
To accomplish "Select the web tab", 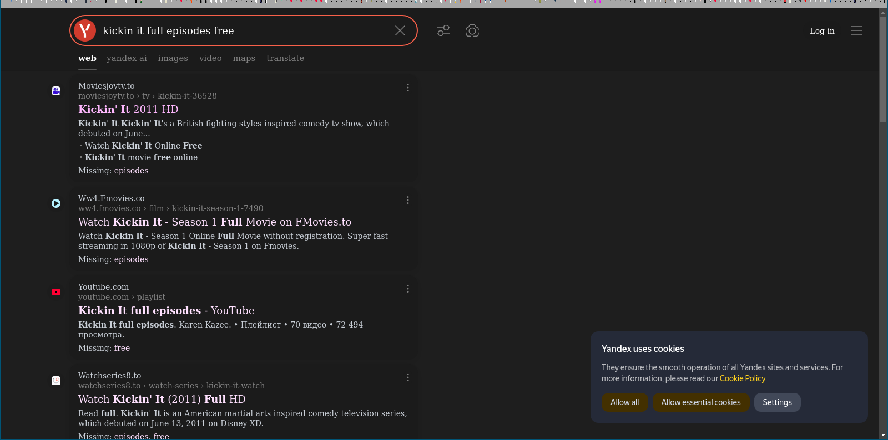I will click(87, 58).
